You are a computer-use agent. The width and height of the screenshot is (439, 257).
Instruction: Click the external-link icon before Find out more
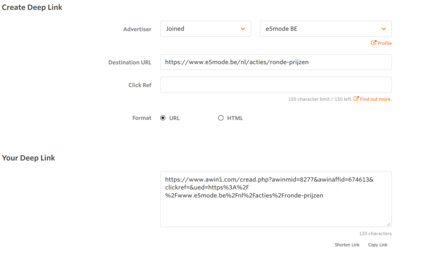356,99
